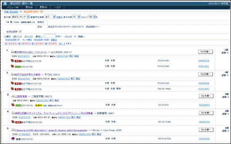Screen dimensions: 231x144
Task: Click the open-book icon beside entry 3 title
Action: click(13, 96)
